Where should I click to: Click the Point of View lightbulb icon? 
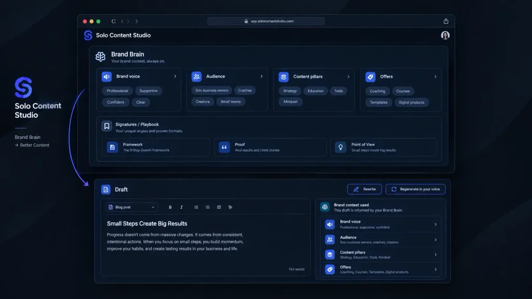click(x=341, y=147)
